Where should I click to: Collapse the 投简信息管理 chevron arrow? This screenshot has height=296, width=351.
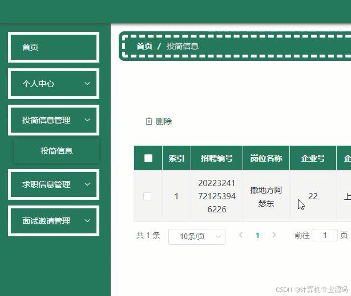pos(87,120)
